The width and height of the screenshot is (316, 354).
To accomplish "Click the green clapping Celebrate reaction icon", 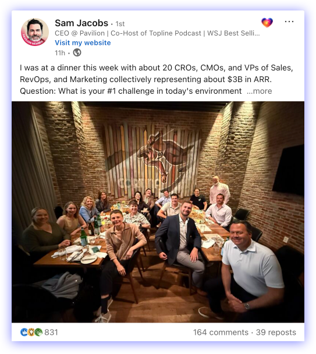I will 38,332.
